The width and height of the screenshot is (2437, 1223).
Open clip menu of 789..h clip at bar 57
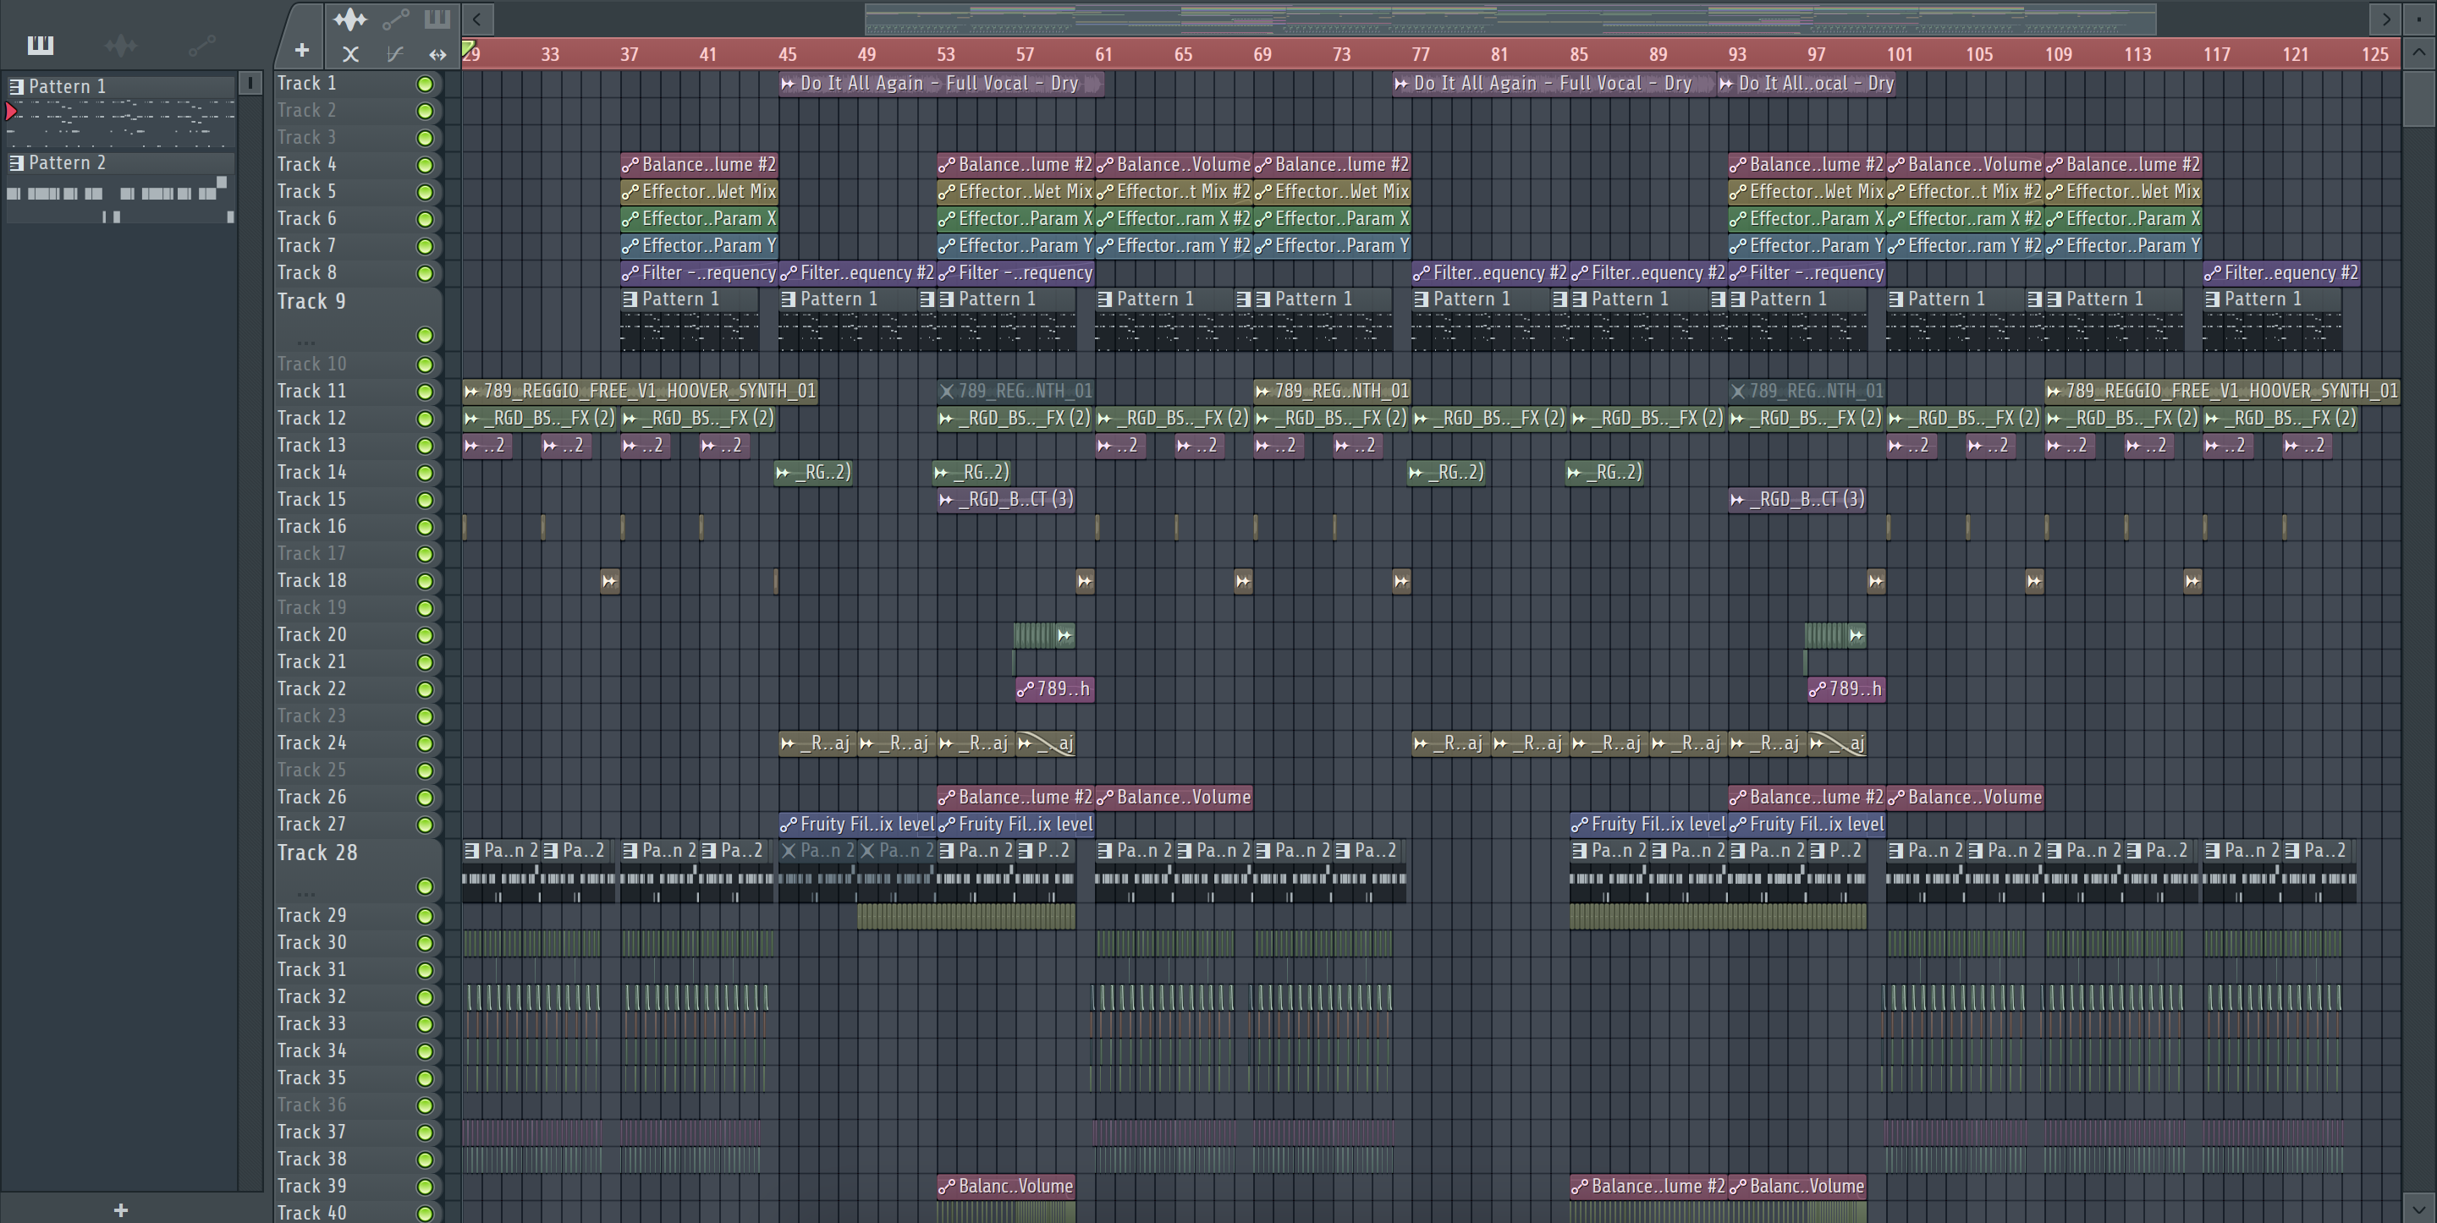pos(1025,689)
